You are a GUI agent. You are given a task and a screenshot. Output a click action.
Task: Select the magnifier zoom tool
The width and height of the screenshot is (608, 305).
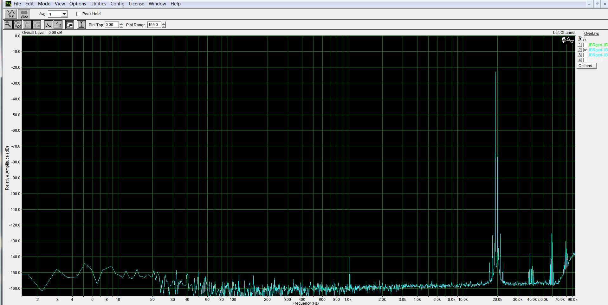point(8,24)
